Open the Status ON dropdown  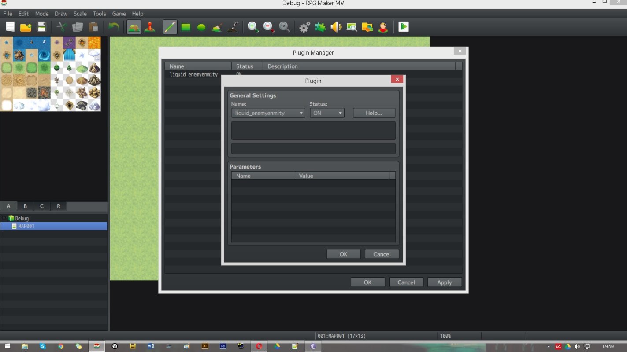327,113
